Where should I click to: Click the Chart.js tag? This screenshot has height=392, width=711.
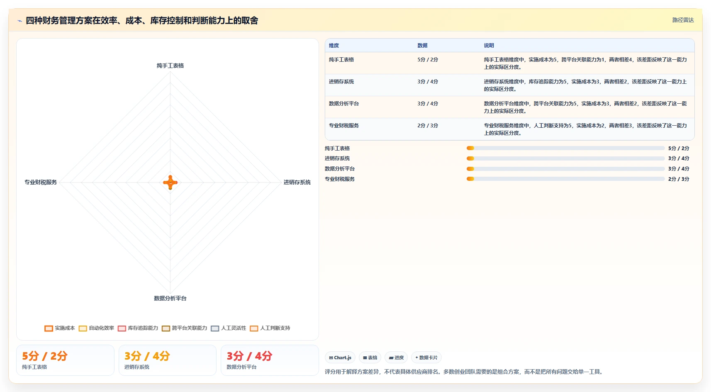(x=340, y=358)
